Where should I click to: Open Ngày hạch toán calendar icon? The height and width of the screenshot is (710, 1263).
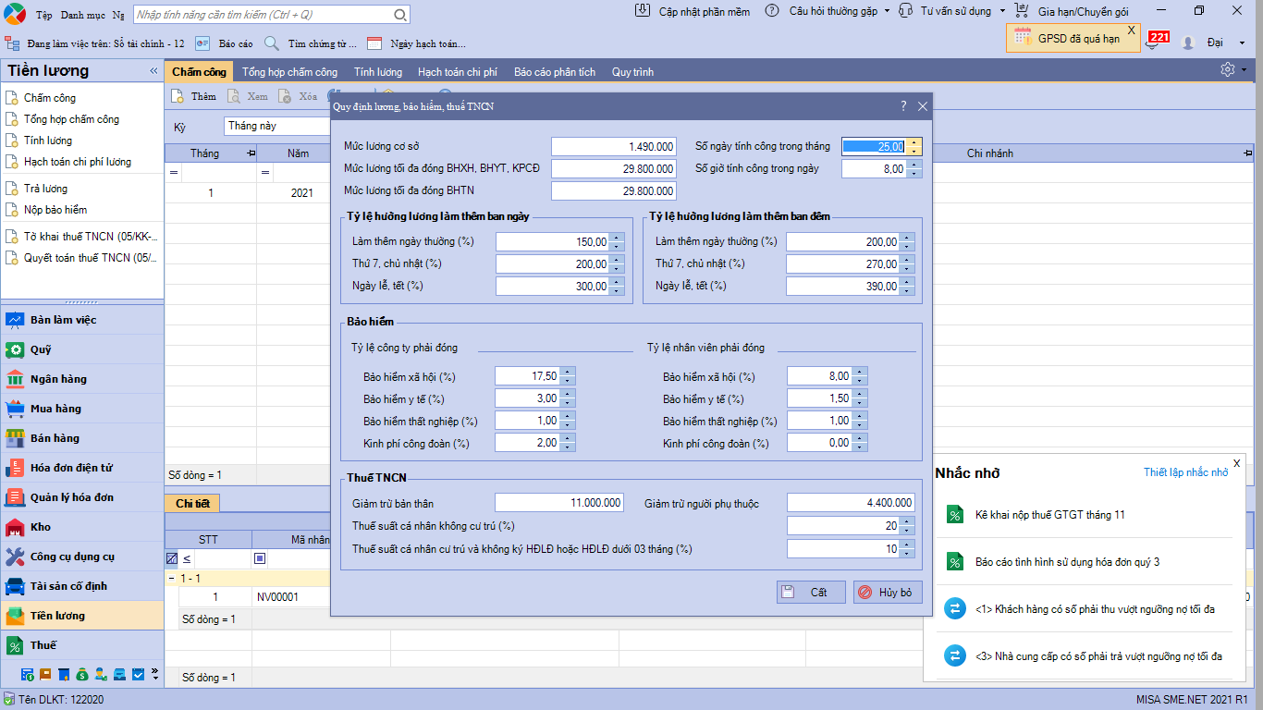pos(374,43)
